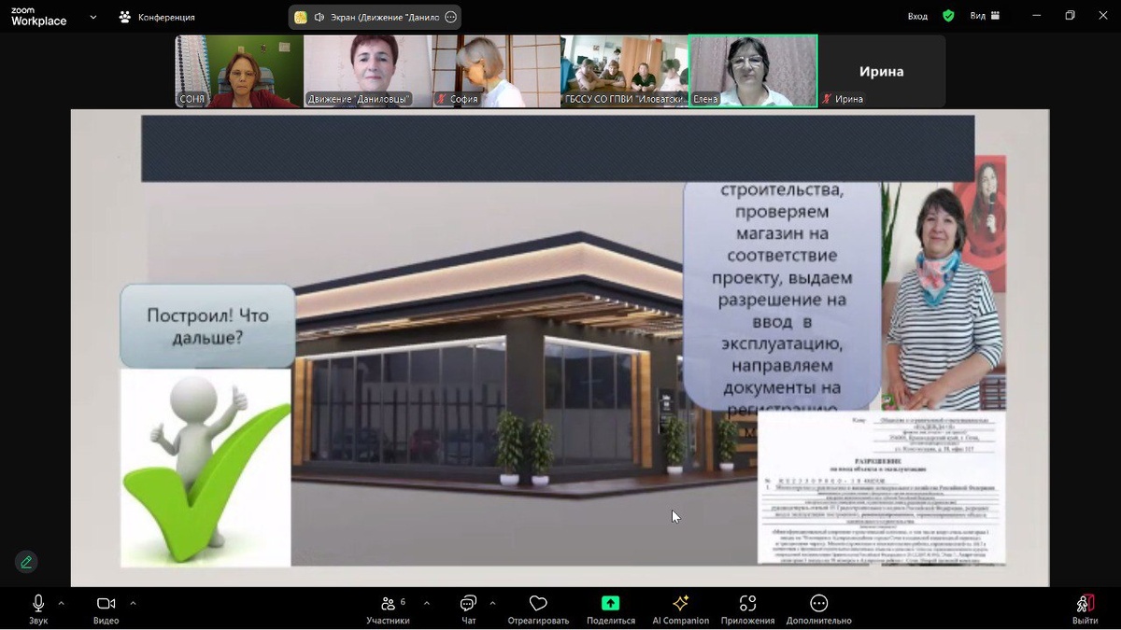Open the three-dots menu in screen-share pill

coord(451,17)
